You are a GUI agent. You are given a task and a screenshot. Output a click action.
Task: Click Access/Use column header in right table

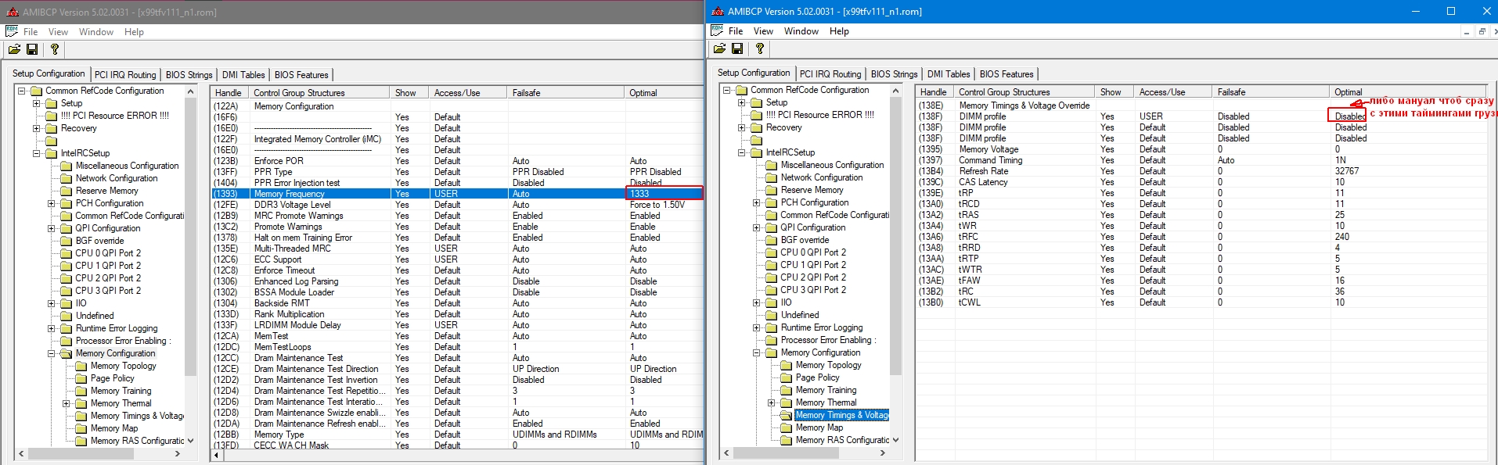[x=1173, y=92]
